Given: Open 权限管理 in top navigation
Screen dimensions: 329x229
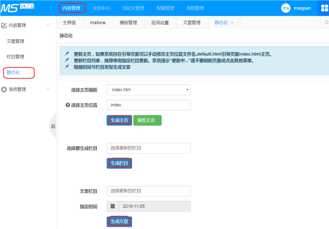Looking at the screenshot, I should pyautogui.click(x=165, y=8).
